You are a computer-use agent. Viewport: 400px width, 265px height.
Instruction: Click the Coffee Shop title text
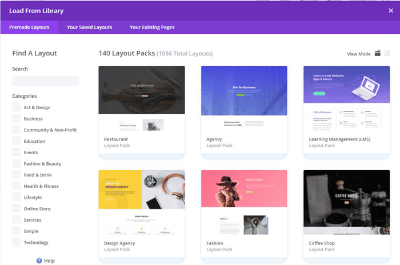(322, 243)
